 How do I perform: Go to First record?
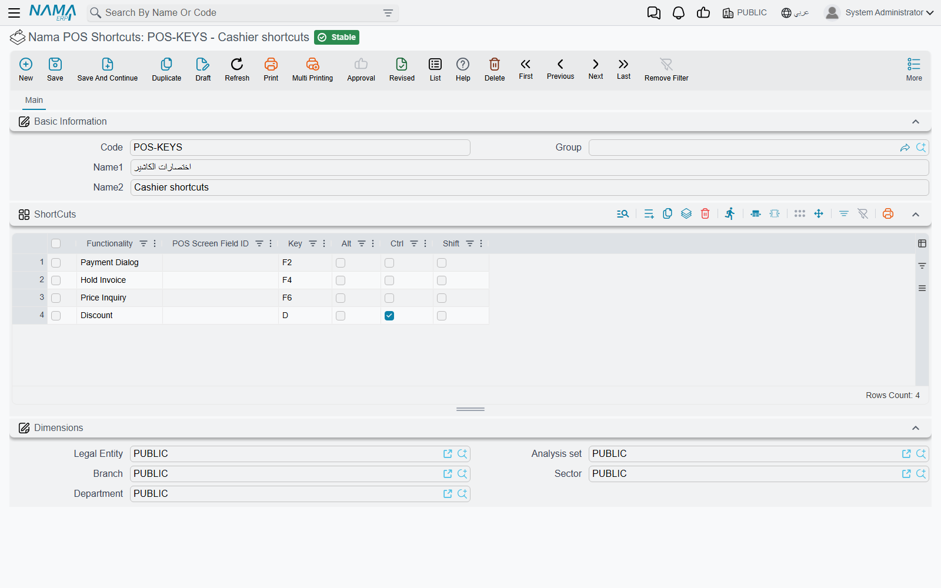point(526,69)
